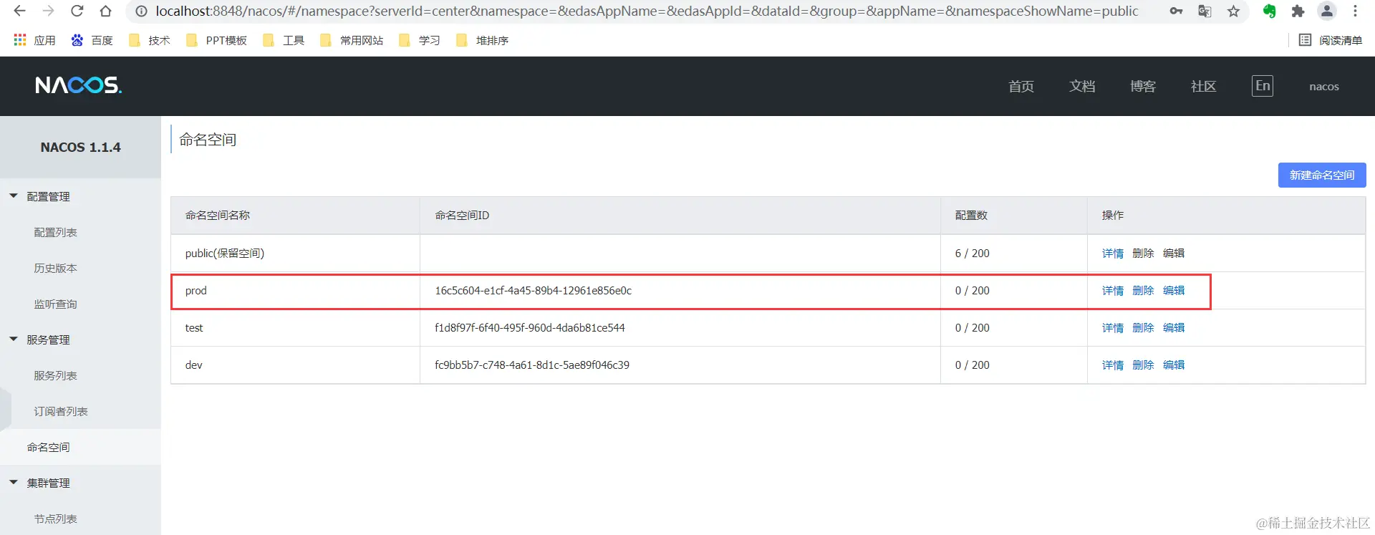Image resolution: width=1375 pixels, height=535 pixels.
Task: Delete the dev namespace
Action: [1143, 365]
